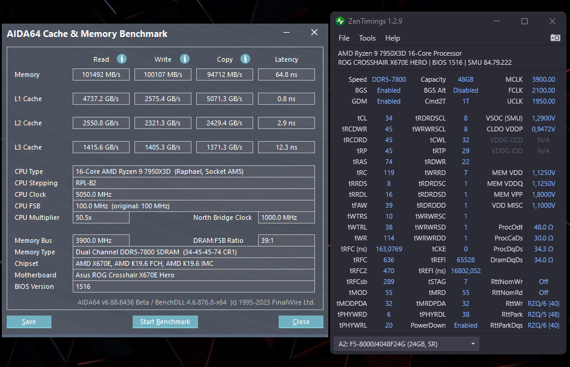Click the MCLK value 3900.00
Viewport: 570px width, 367px height.
543,79
